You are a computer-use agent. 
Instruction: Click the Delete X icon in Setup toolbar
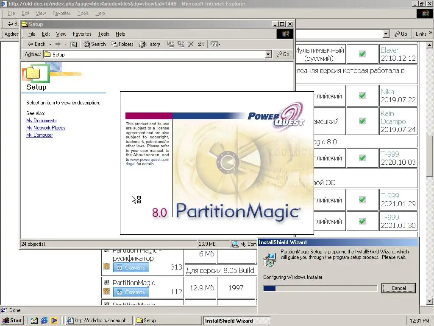tap(191, 44)
